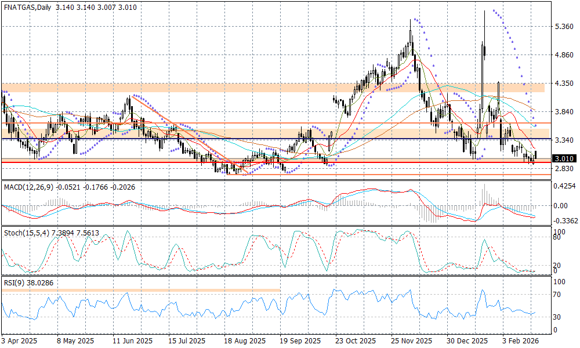The width and height of the screenshot is (580, 348).
Task: Click the RSI(9) indicator label
Action: [14, 284]
